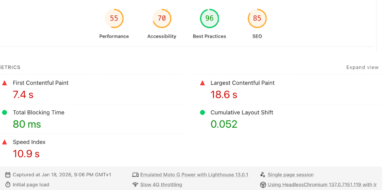Jump to the Performance category label
This screenshot has height=190, width=384.
coord(114,36)
